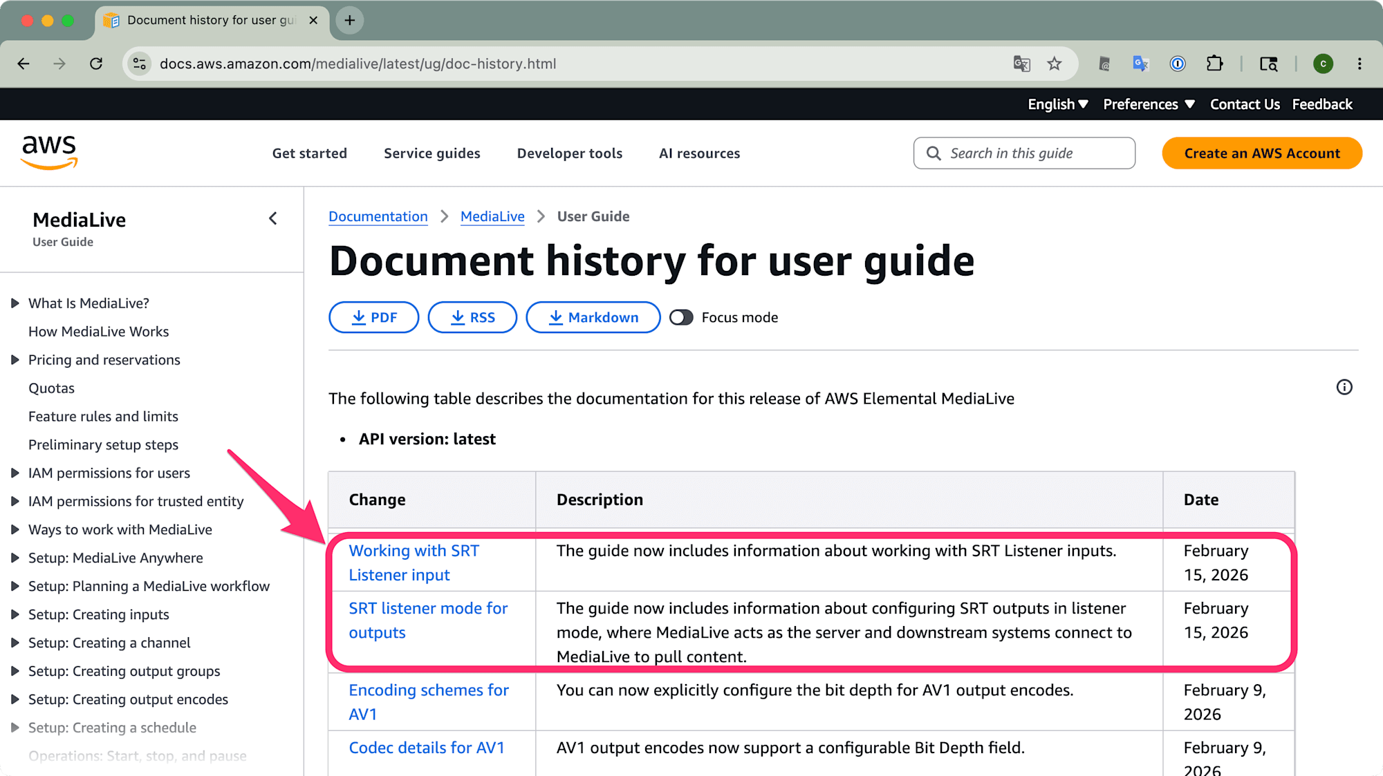The height and width of the screenshot is (776, 1383).
Task: Click the Search in this guide field
Action: (1024, 153)
